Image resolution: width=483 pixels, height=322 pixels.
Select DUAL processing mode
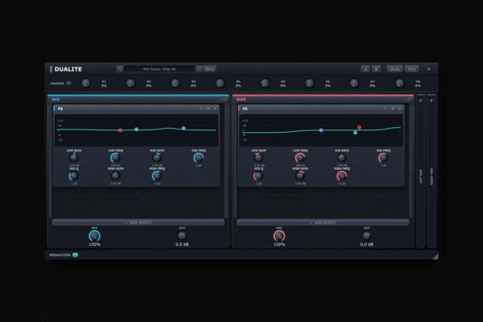click(394, 68)
